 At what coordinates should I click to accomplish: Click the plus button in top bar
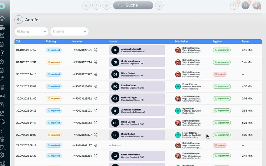point(107,5)
